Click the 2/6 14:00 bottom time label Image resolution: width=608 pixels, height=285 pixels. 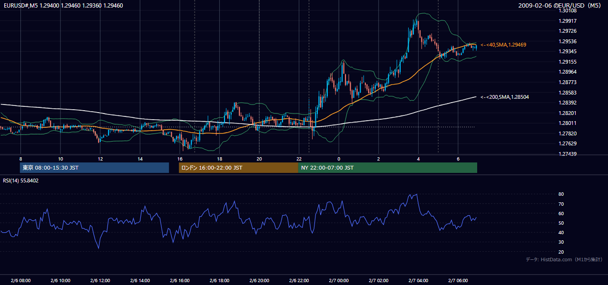pos(140,281)
